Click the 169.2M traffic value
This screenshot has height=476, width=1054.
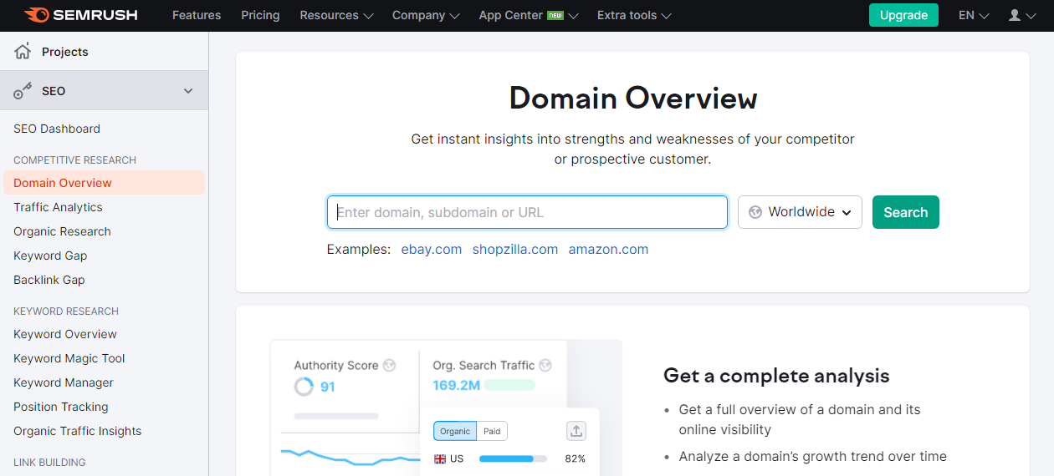(x=456, y=386)
